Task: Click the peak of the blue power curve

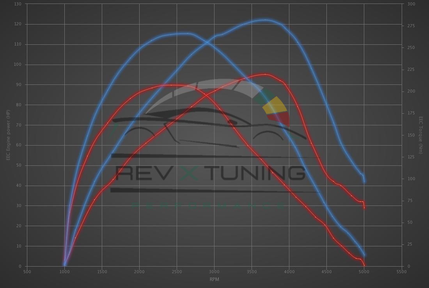Action: (265, 19)
